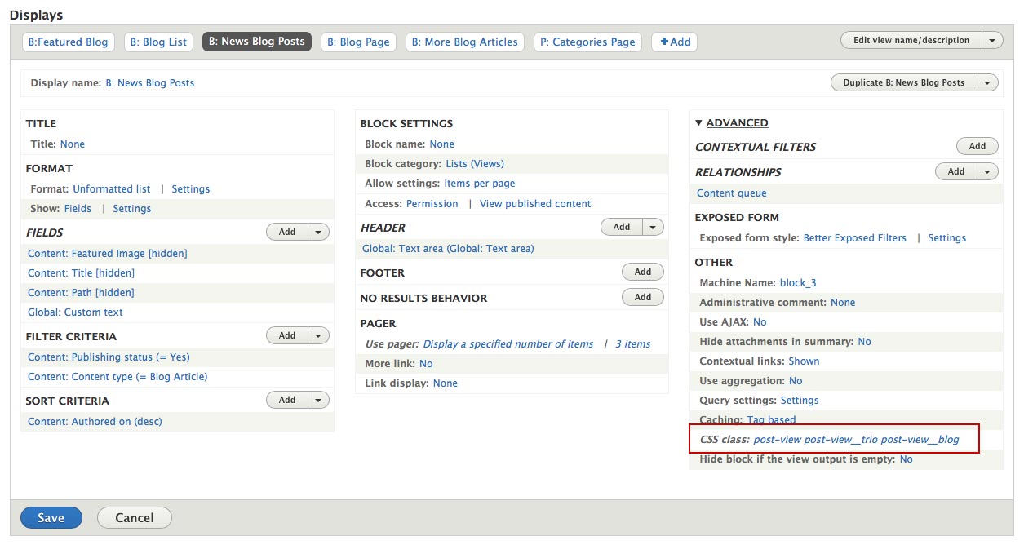The height and width of the screenshot is (545, 1024).
Task: Toggle the Use AJAX setting link
Action: pos(760,322)
